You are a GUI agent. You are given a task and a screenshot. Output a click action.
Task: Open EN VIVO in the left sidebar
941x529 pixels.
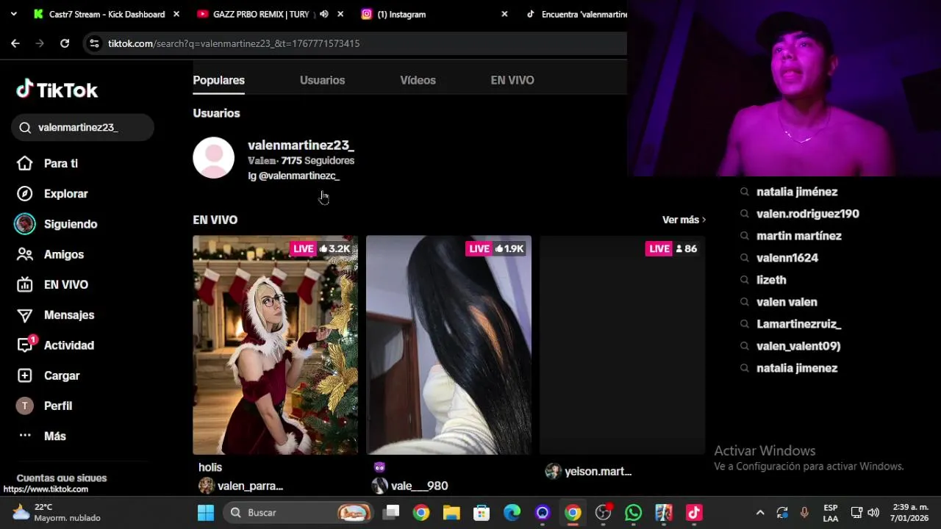[52, 284]
